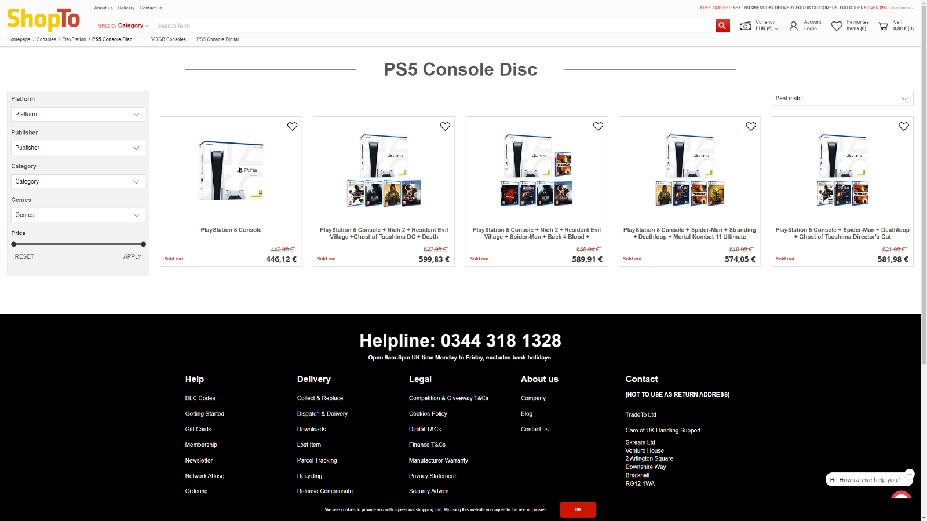Image resolution: width=927 pixels, height=521 pixels.
Task: Favourite the Nioh 2 + Ghost of Tsushima DC bundle
Action: pos(445,126)
